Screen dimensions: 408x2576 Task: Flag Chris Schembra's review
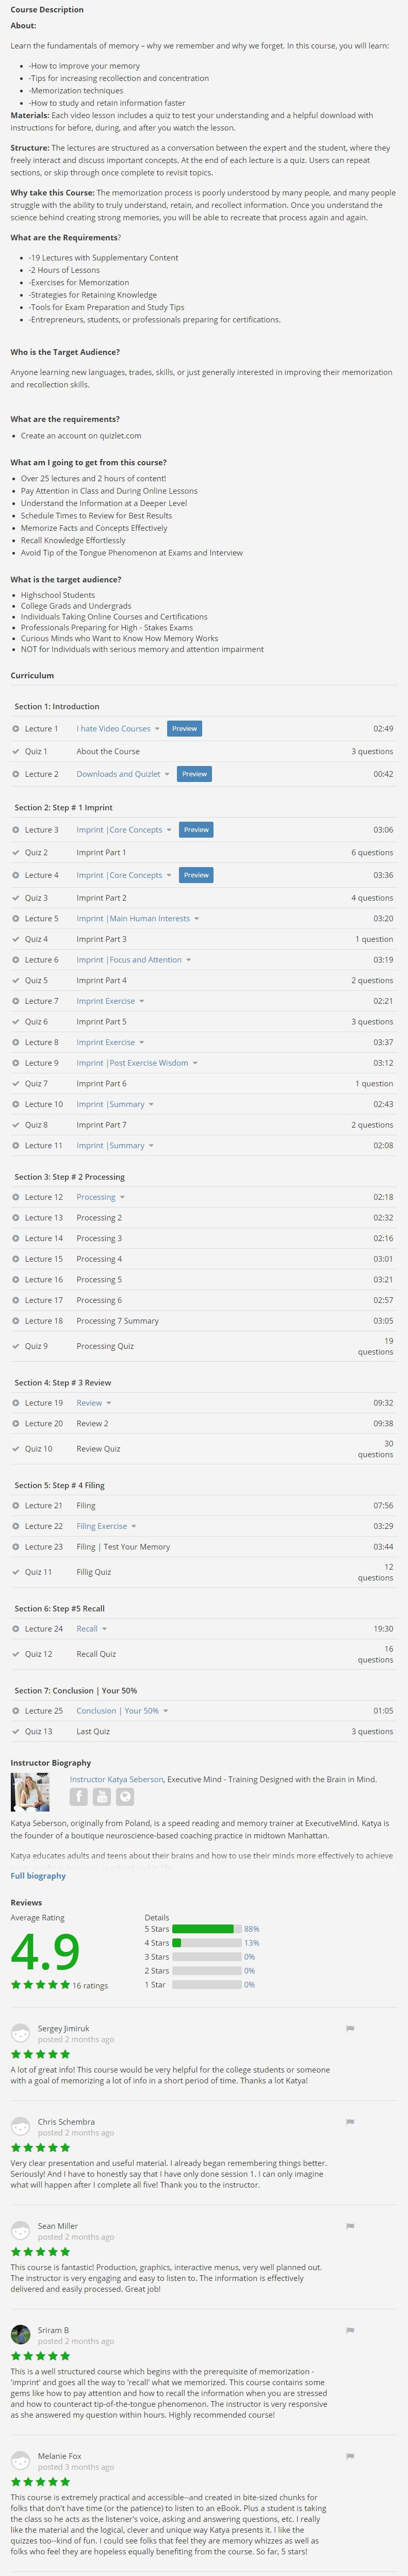click(x=350, y=2122)
